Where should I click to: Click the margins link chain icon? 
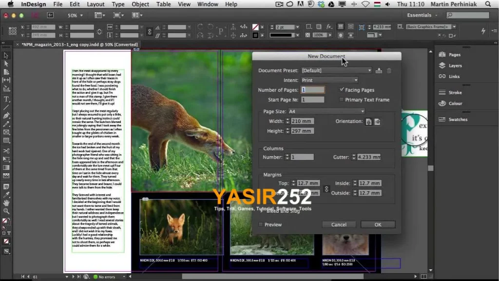(326, 189)
